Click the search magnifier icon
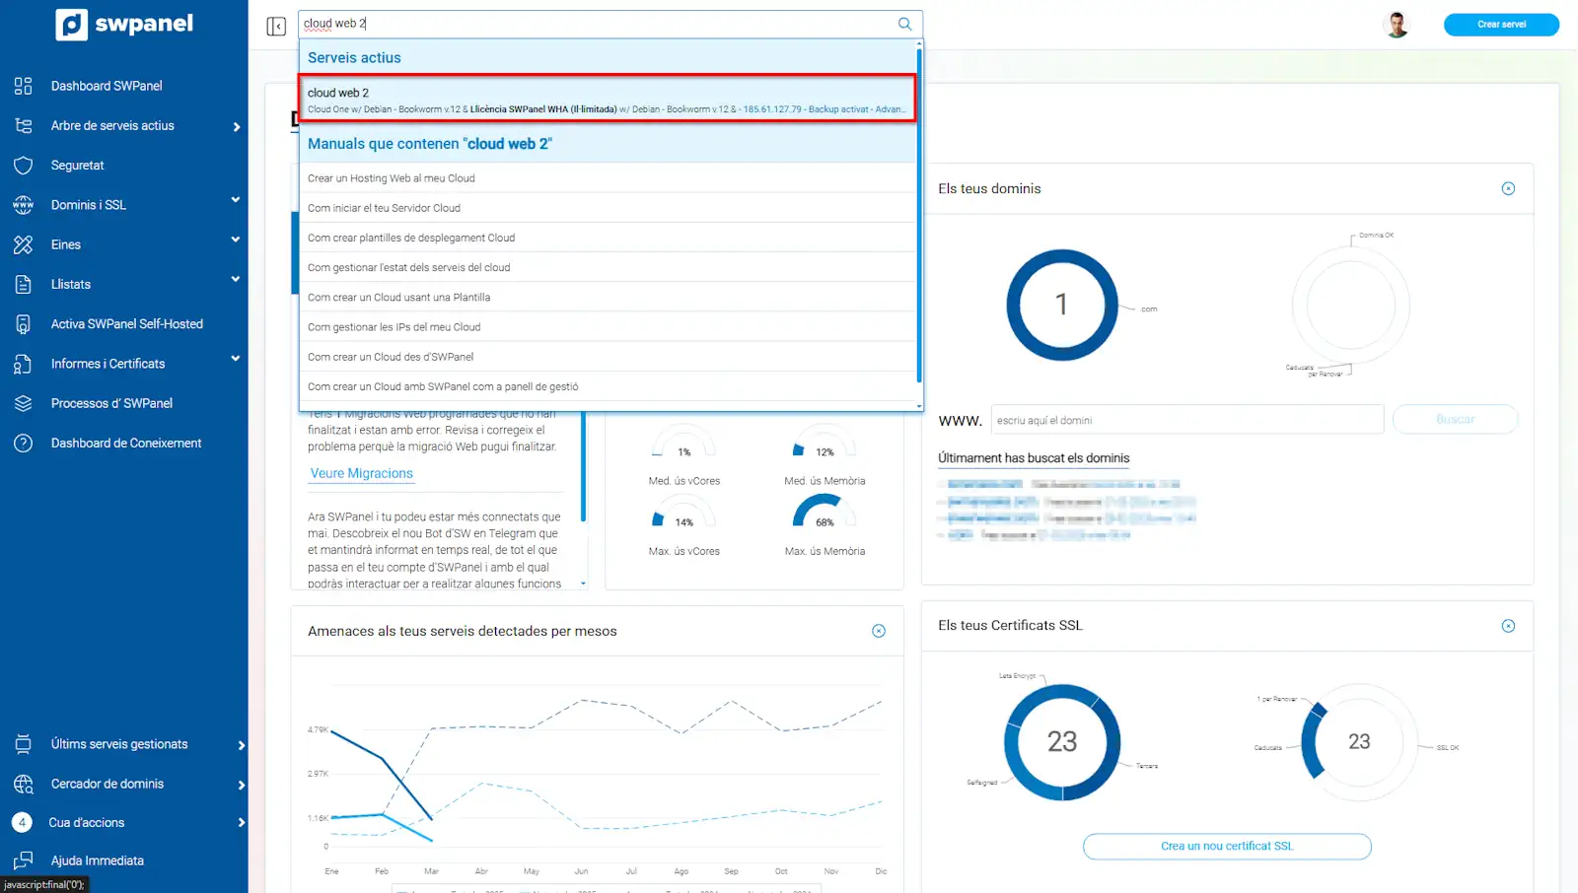 pos(904,24)
